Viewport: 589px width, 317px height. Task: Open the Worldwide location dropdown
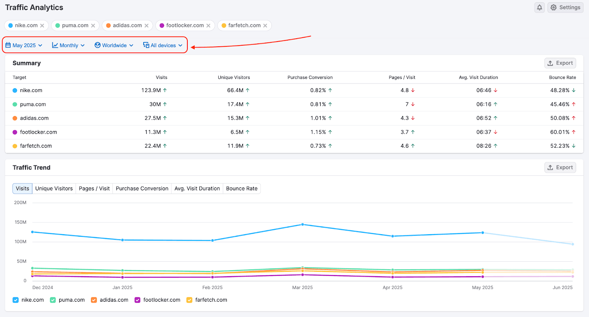114,45
